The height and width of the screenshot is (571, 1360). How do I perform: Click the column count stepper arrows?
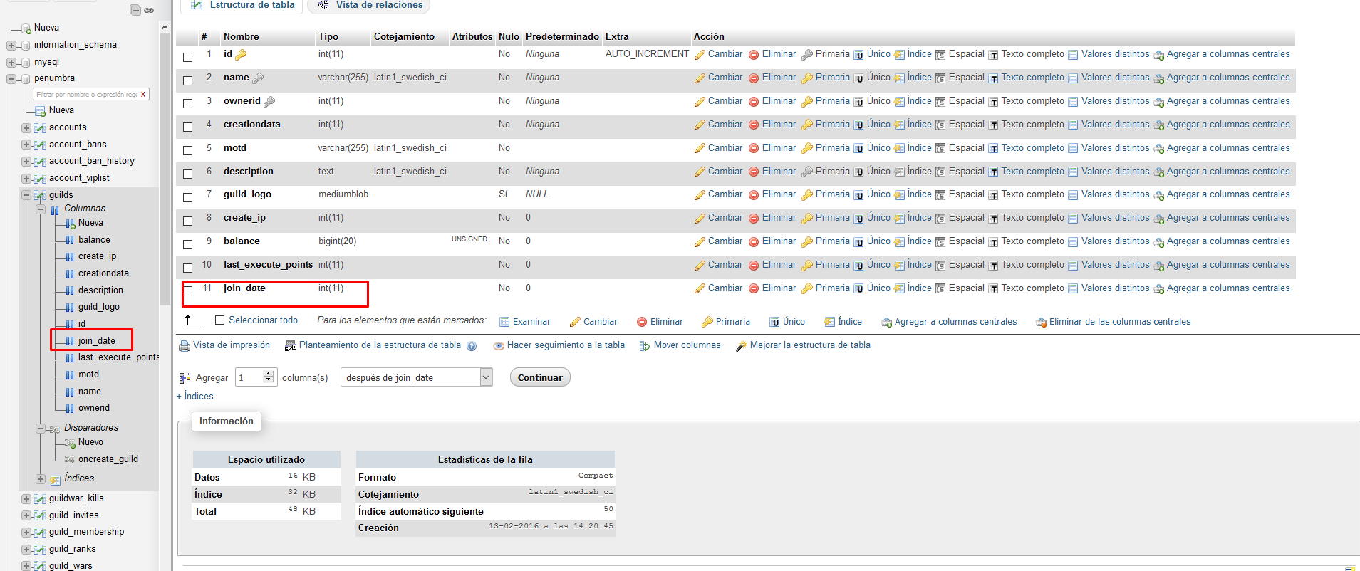coord(269,377)
